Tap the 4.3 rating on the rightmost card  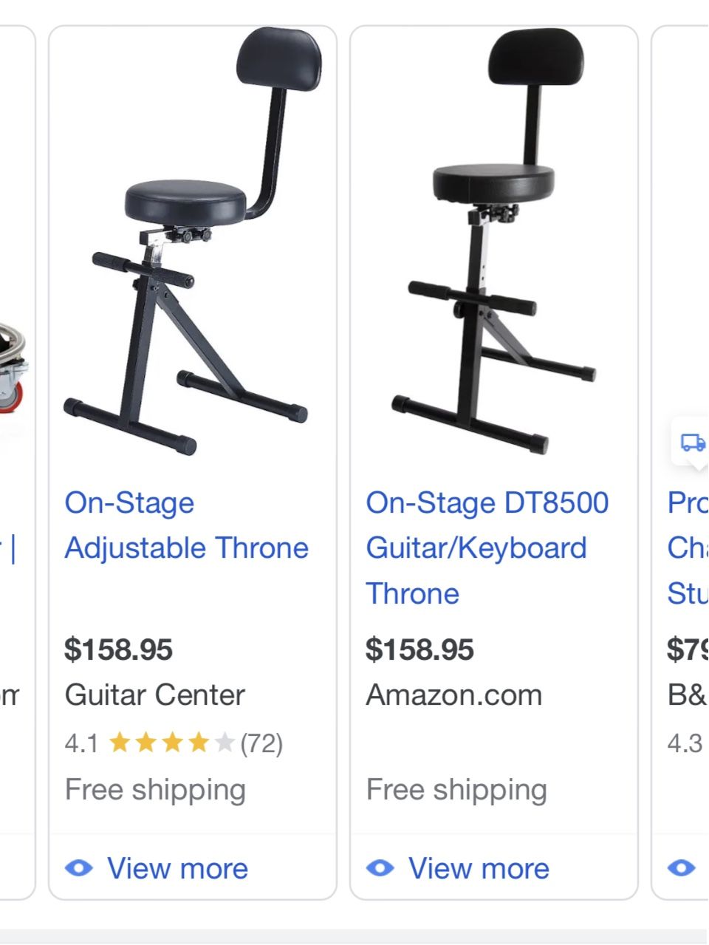pyautogui.click(x=685, y=743)
